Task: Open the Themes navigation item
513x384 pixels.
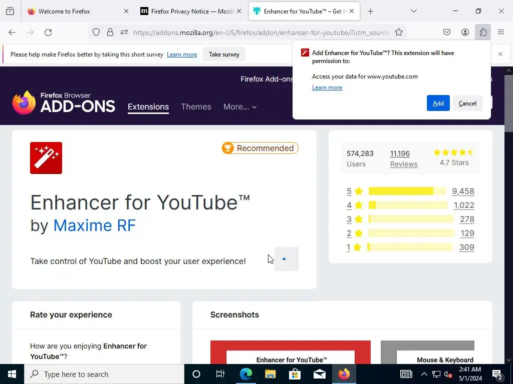Action: coord(196,107)
